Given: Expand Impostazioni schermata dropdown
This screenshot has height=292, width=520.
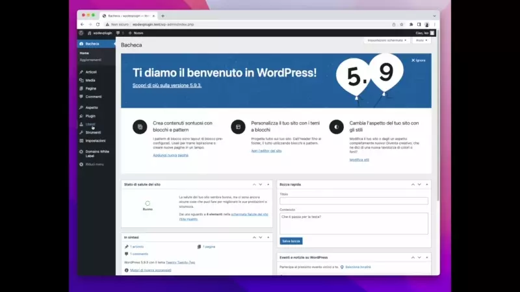Looking at the screenshot, I should 387,40.
